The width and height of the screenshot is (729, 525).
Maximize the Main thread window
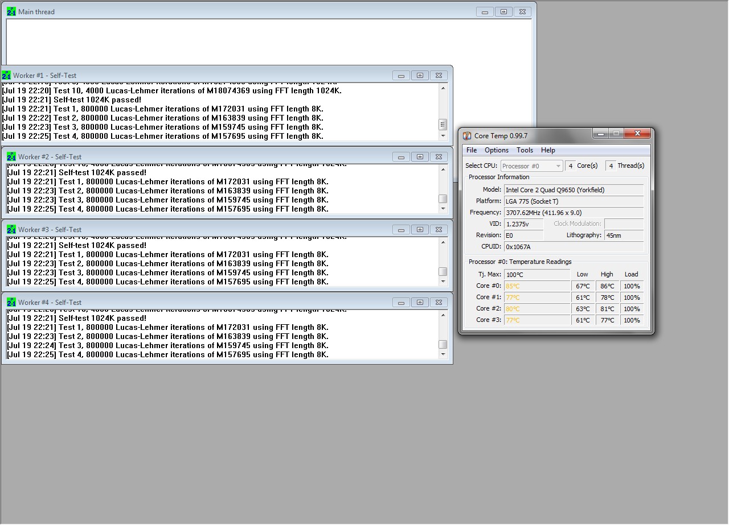pyautogui.click(x=503, y=11)
